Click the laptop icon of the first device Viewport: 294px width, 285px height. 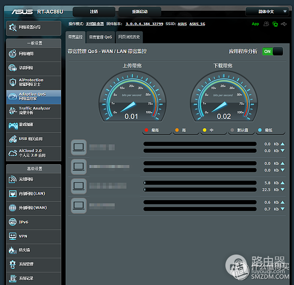coord(78,147)
